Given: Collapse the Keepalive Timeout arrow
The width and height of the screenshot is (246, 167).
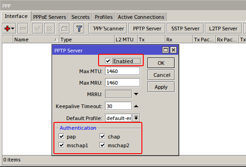Looking at the screenshot, I should [x=136, y=106].
